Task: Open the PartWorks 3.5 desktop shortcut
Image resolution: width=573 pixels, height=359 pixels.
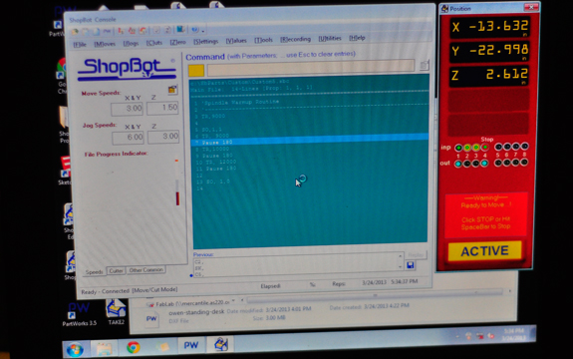Action: pos(79,314)
